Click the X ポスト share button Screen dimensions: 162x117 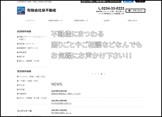(x=140, y=1)
